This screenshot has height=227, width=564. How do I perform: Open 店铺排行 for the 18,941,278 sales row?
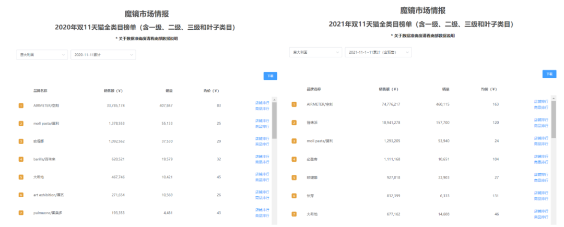pyautogui.click(x=541, y=120)
